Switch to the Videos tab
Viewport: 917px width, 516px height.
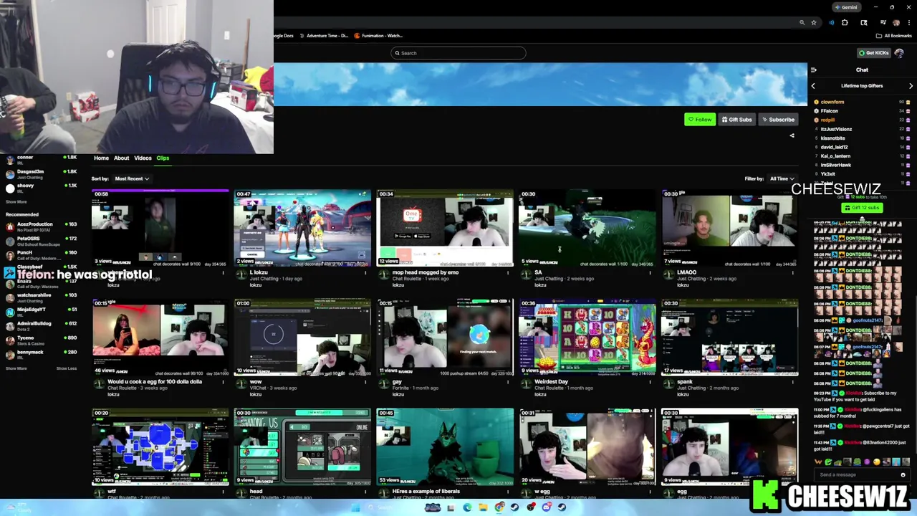pyautogui.click(x=143, y=158)
